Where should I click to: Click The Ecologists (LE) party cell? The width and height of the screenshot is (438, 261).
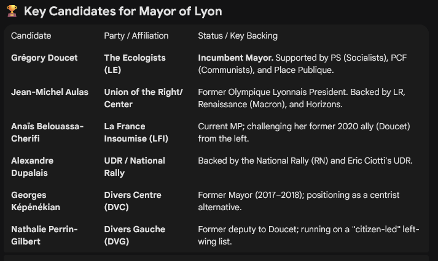pyautogui.click(x=135, y=64)
